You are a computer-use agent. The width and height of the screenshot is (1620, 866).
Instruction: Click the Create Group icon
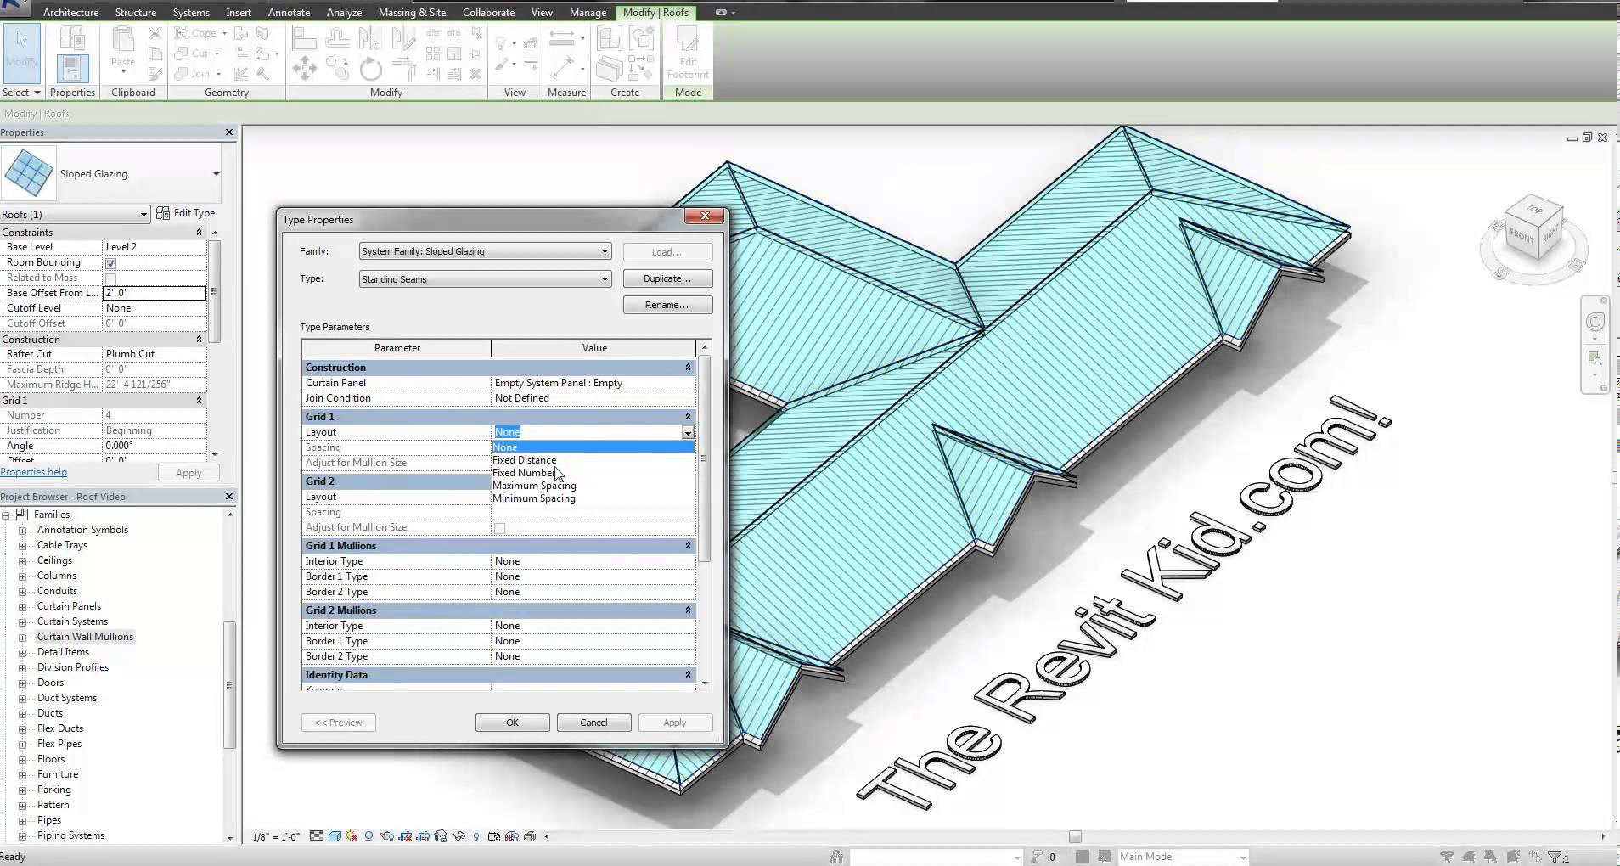pyautogui.click(x=641, y=39)
